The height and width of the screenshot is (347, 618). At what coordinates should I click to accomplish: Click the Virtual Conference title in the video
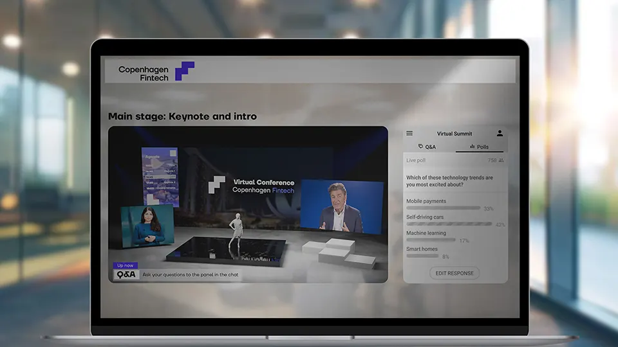click(x=264, y=182)
